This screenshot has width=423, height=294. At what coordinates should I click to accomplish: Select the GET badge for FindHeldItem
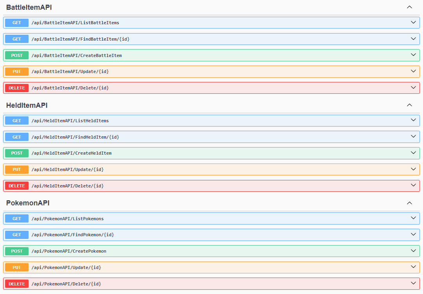(16, 137)
